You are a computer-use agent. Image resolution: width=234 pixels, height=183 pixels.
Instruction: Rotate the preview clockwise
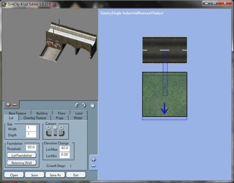click(x=84, y=105)
